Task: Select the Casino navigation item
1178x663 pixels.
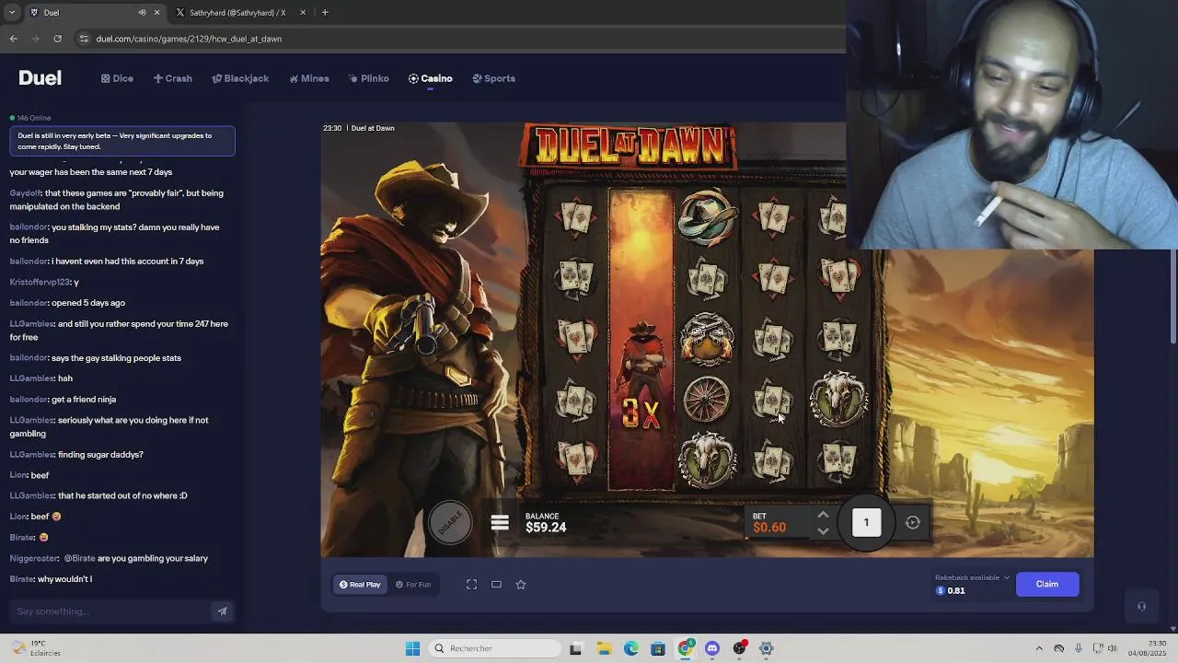Action: click(430, 78)
